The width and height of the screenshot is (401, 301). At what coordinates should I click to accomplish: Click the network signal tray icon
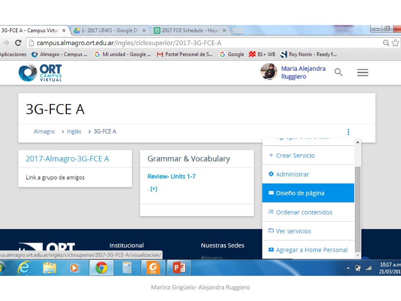[x=368, y=268]
